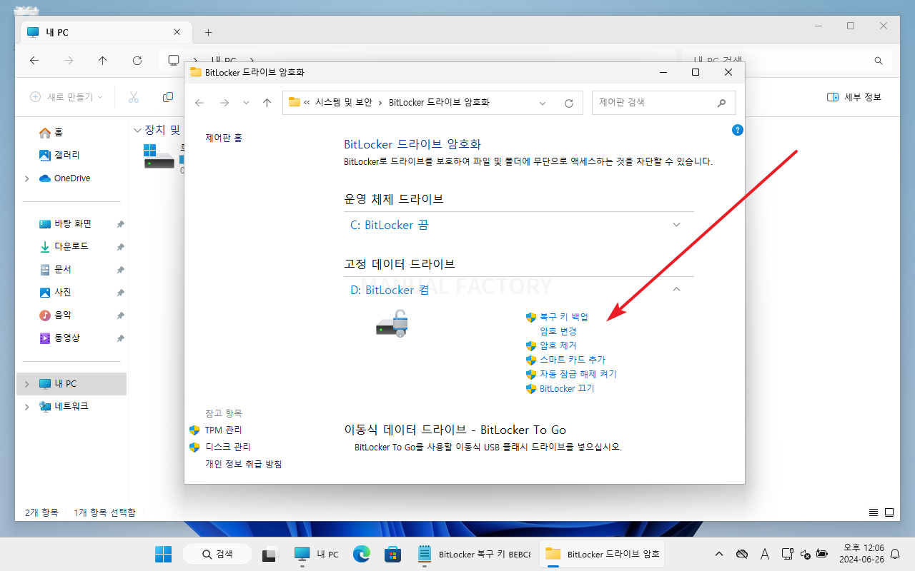Show hidden tray icons chevron
The width and height of the screenshot is (915, 571).
coord(719,554)
